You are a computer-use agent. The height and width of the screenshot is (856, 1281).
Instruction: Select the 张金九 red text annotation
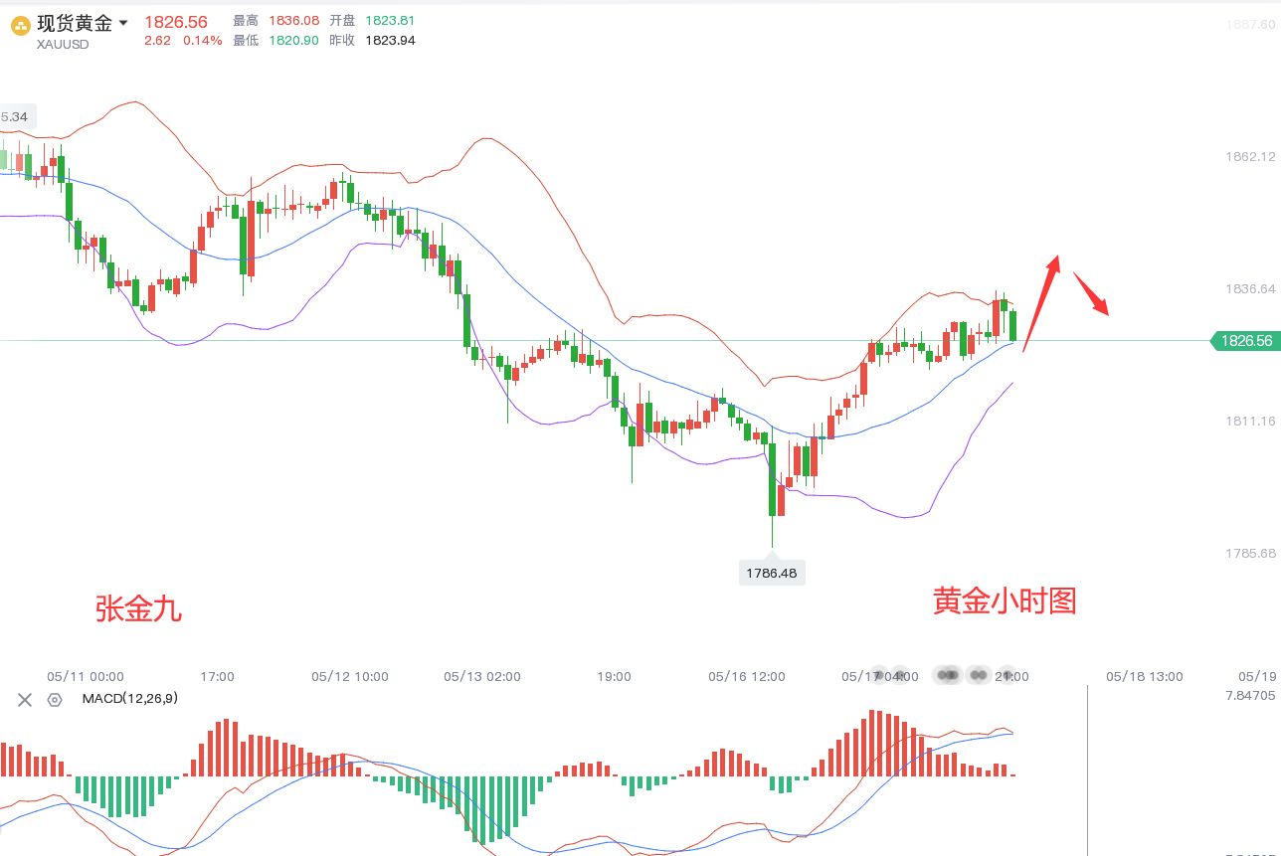pos(138,608)
